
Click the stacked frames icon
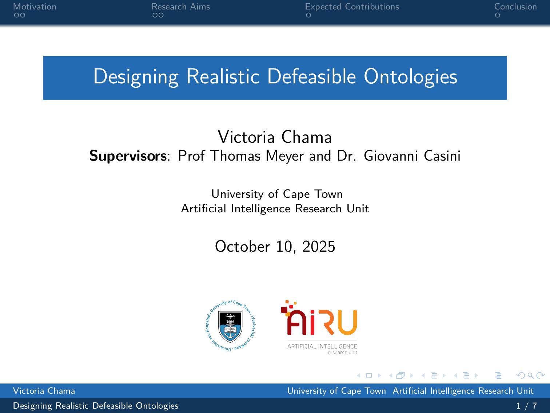(x=400, y=375)
